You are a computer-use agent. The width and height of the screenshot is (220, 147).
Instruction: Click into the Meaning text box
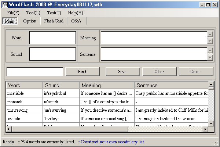point(154,38)
